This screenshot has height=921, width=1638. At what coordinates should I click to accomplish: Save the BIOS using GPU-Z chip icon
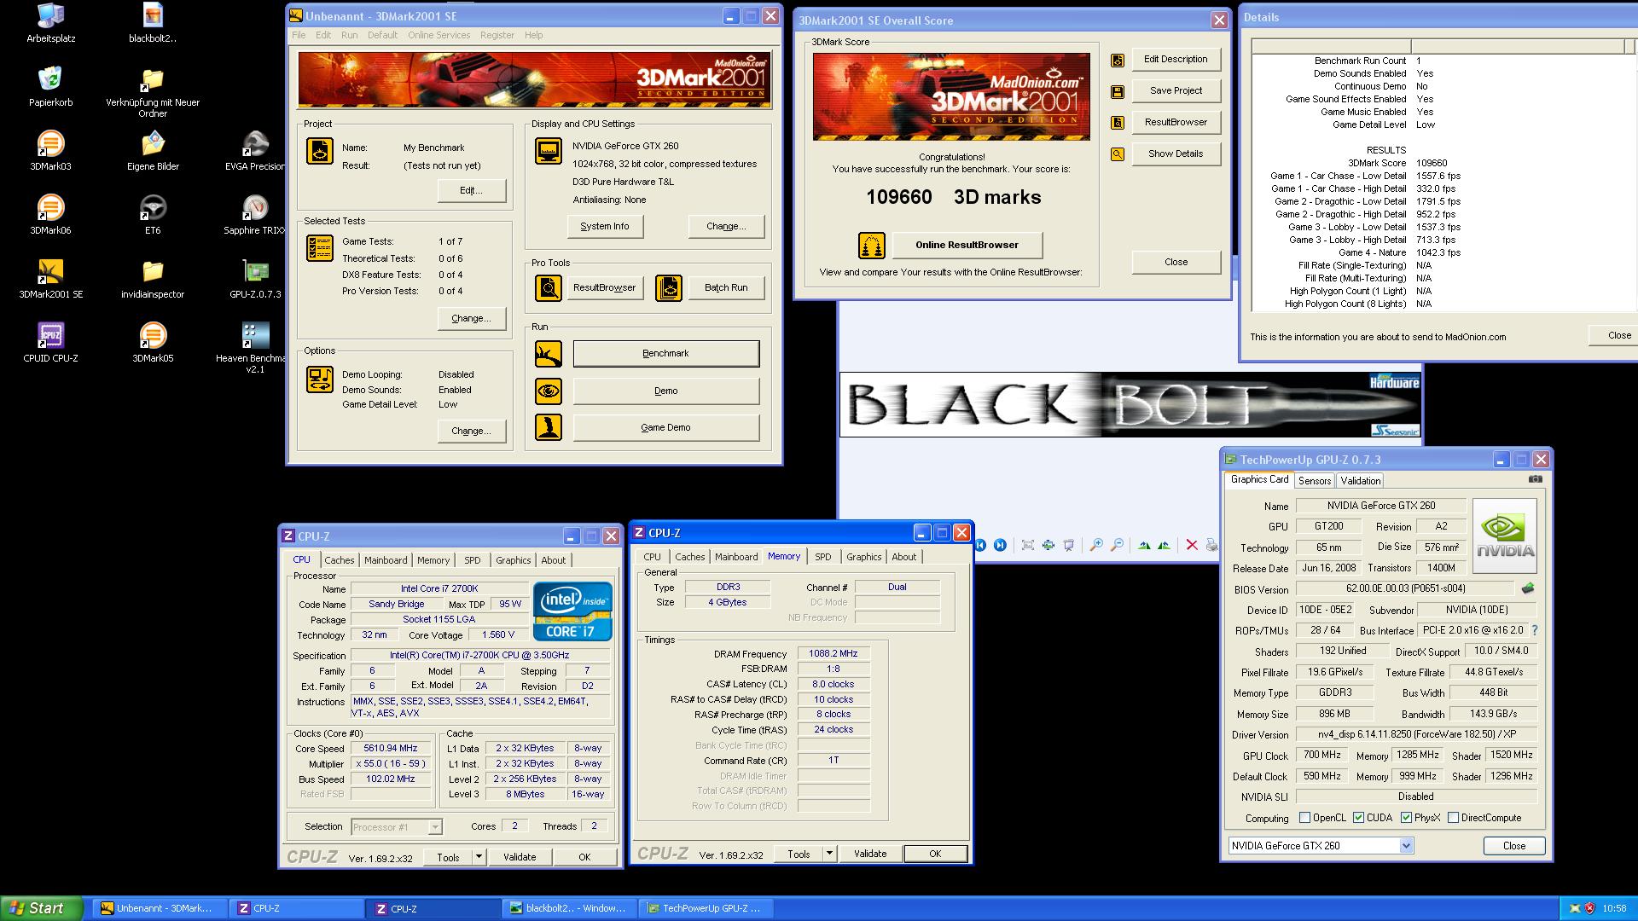click(x=1528, y=588)
